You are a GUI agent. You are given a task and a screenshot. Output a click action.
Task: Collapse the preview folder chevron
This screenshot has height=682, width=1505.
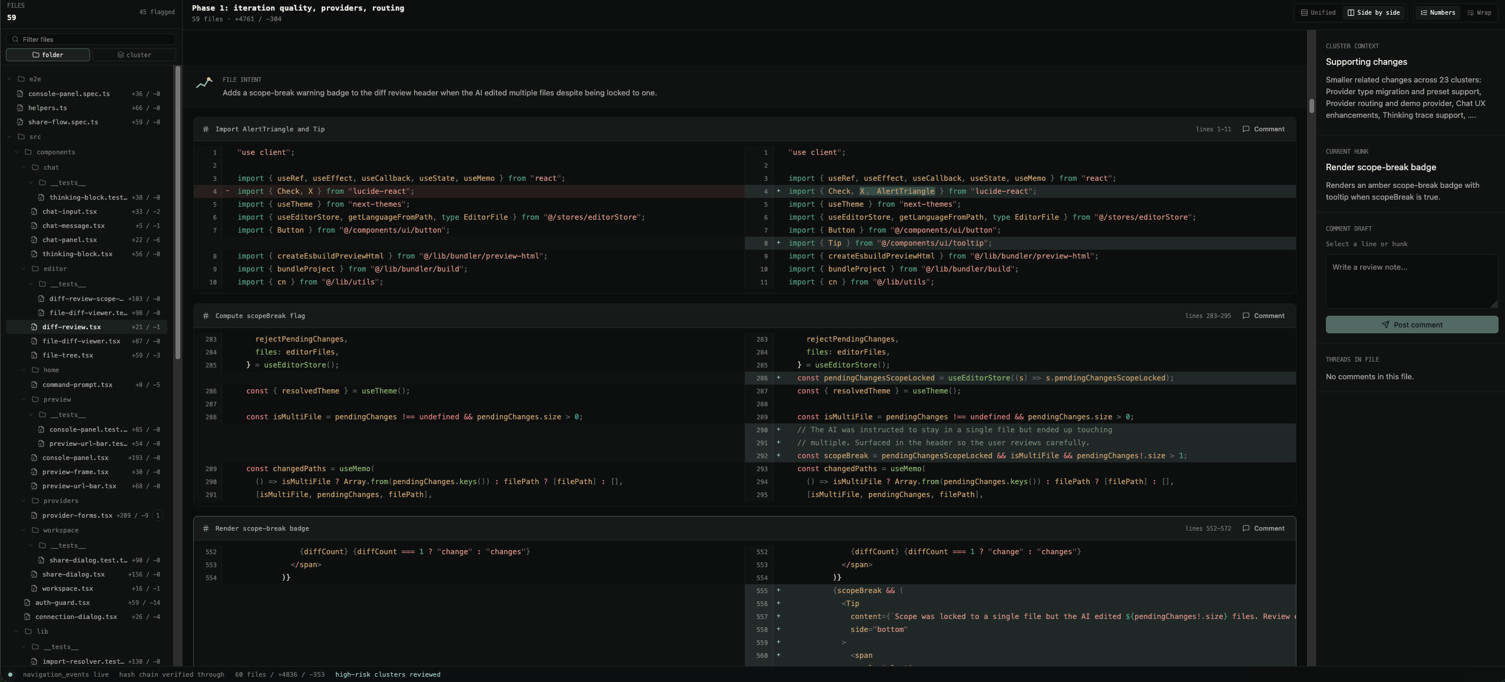point(24,399)
